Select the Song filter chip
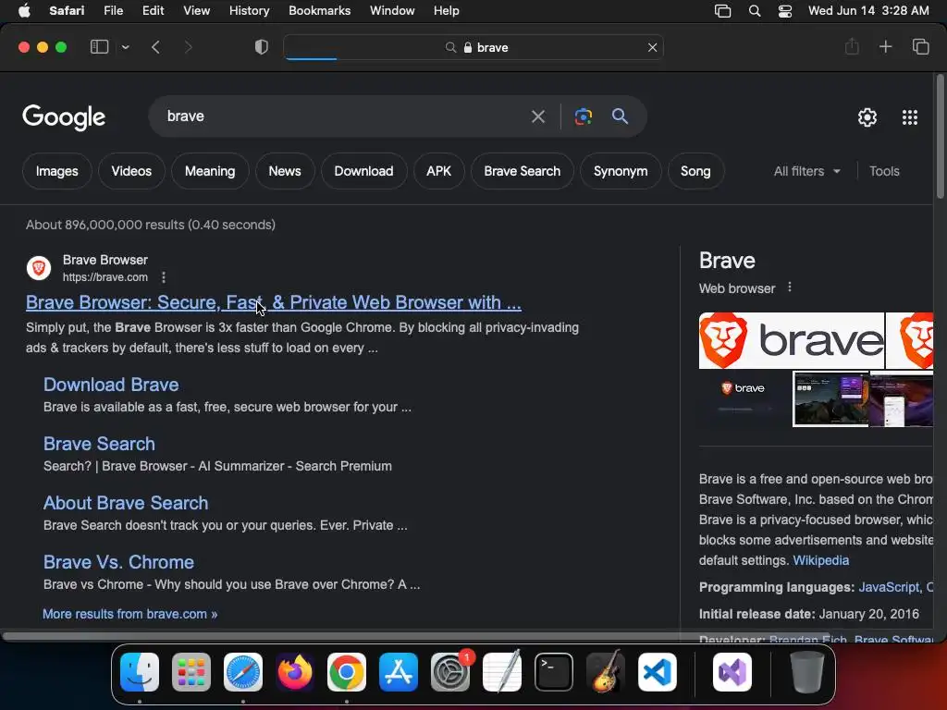 point(695,171)
